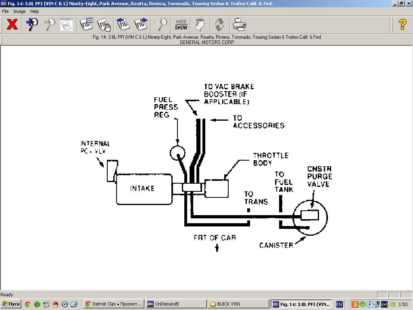Switch to the Detroit Clan Chrome taskbar window
The image size is (413, 310).
pyautogui.click(x=114, y=304)
